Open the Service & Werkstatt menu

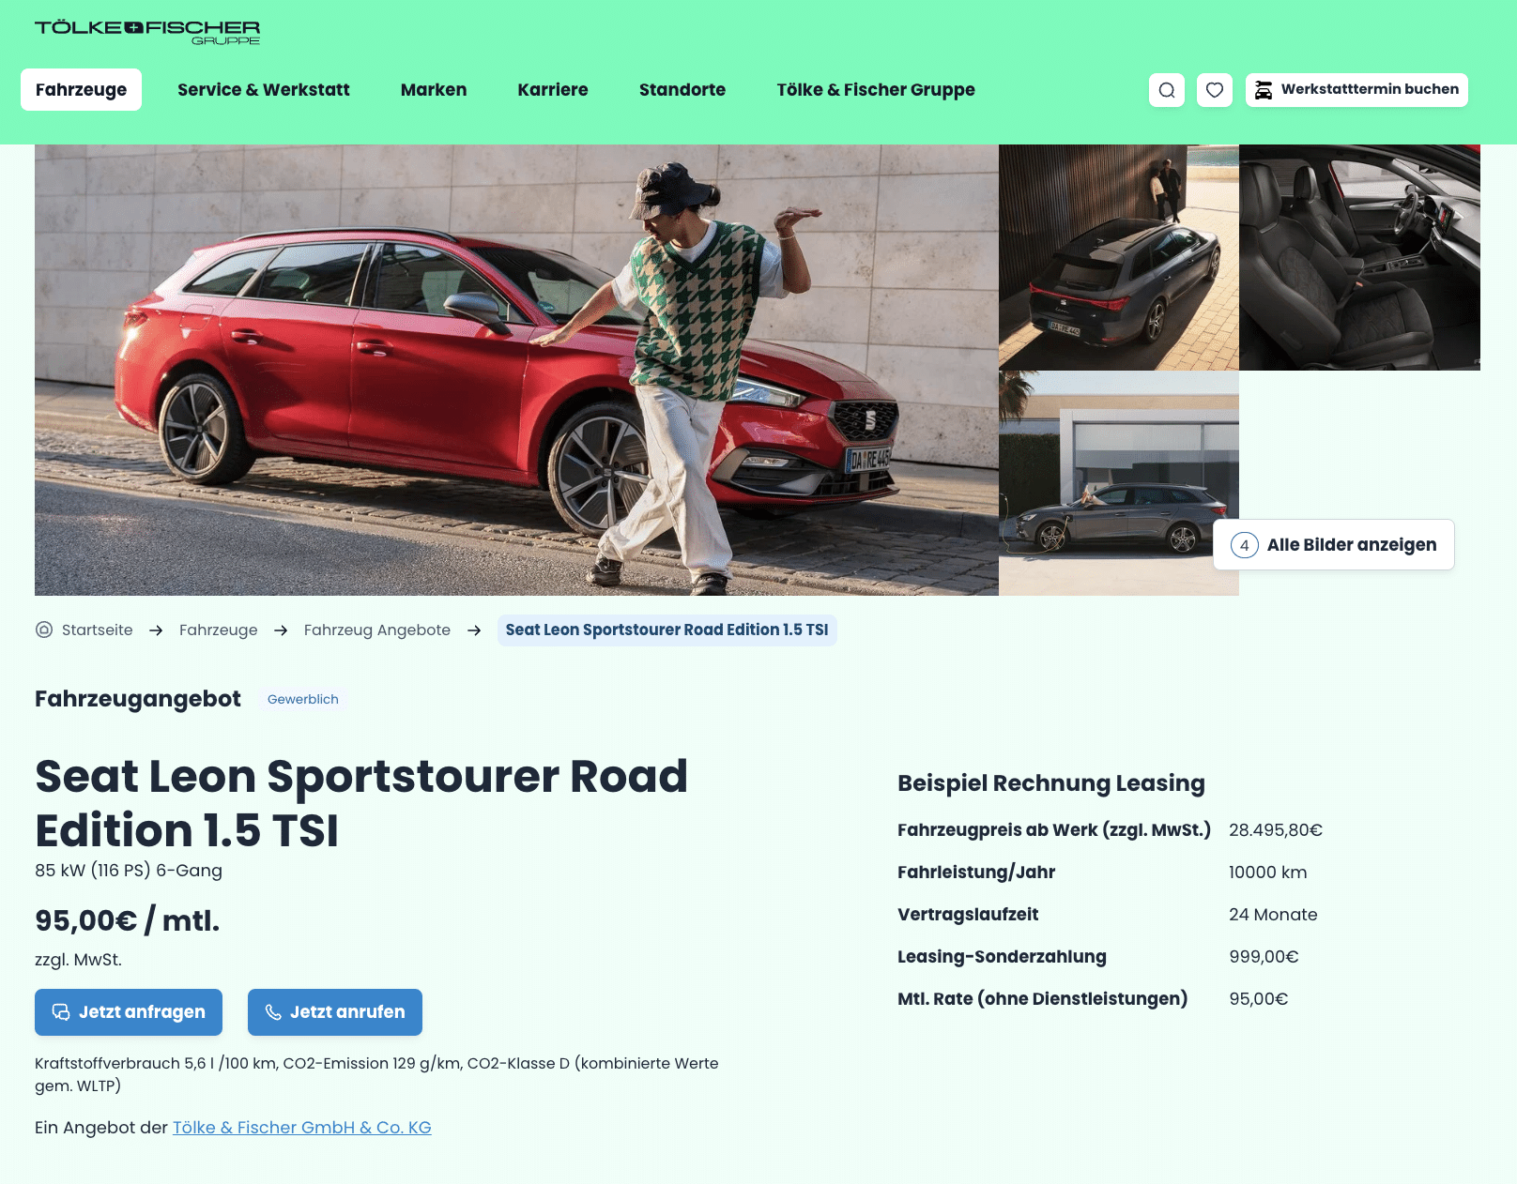pyautogui.click(x=264, y=90)
